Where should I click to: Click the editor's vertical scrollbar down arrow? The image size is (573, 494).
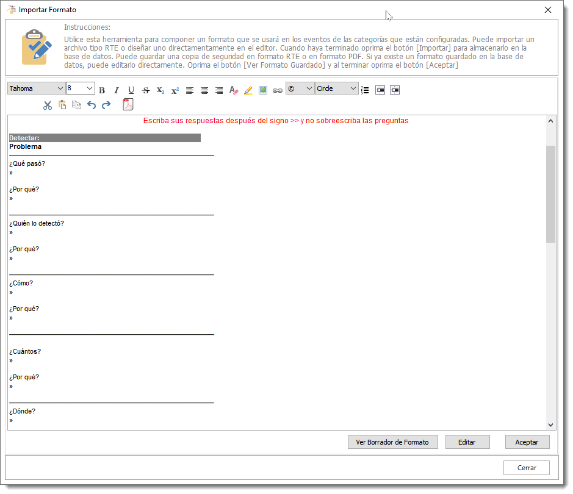(x=550, y=425)
